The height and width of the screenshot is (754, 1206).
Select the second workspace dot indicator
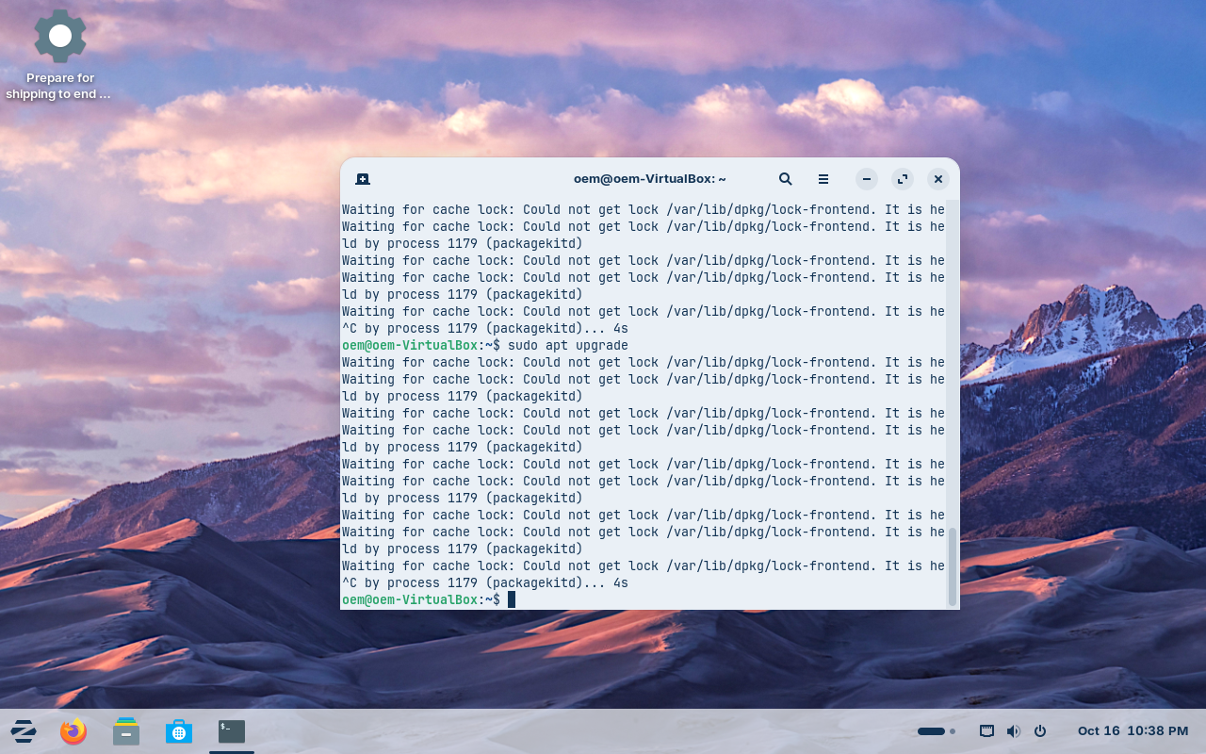(953, 731)
